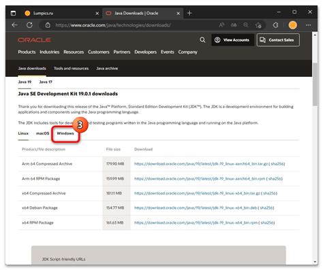This screenshot has width=323, height=270.
Task: Open the Events menu
Action: pos(168,52)
